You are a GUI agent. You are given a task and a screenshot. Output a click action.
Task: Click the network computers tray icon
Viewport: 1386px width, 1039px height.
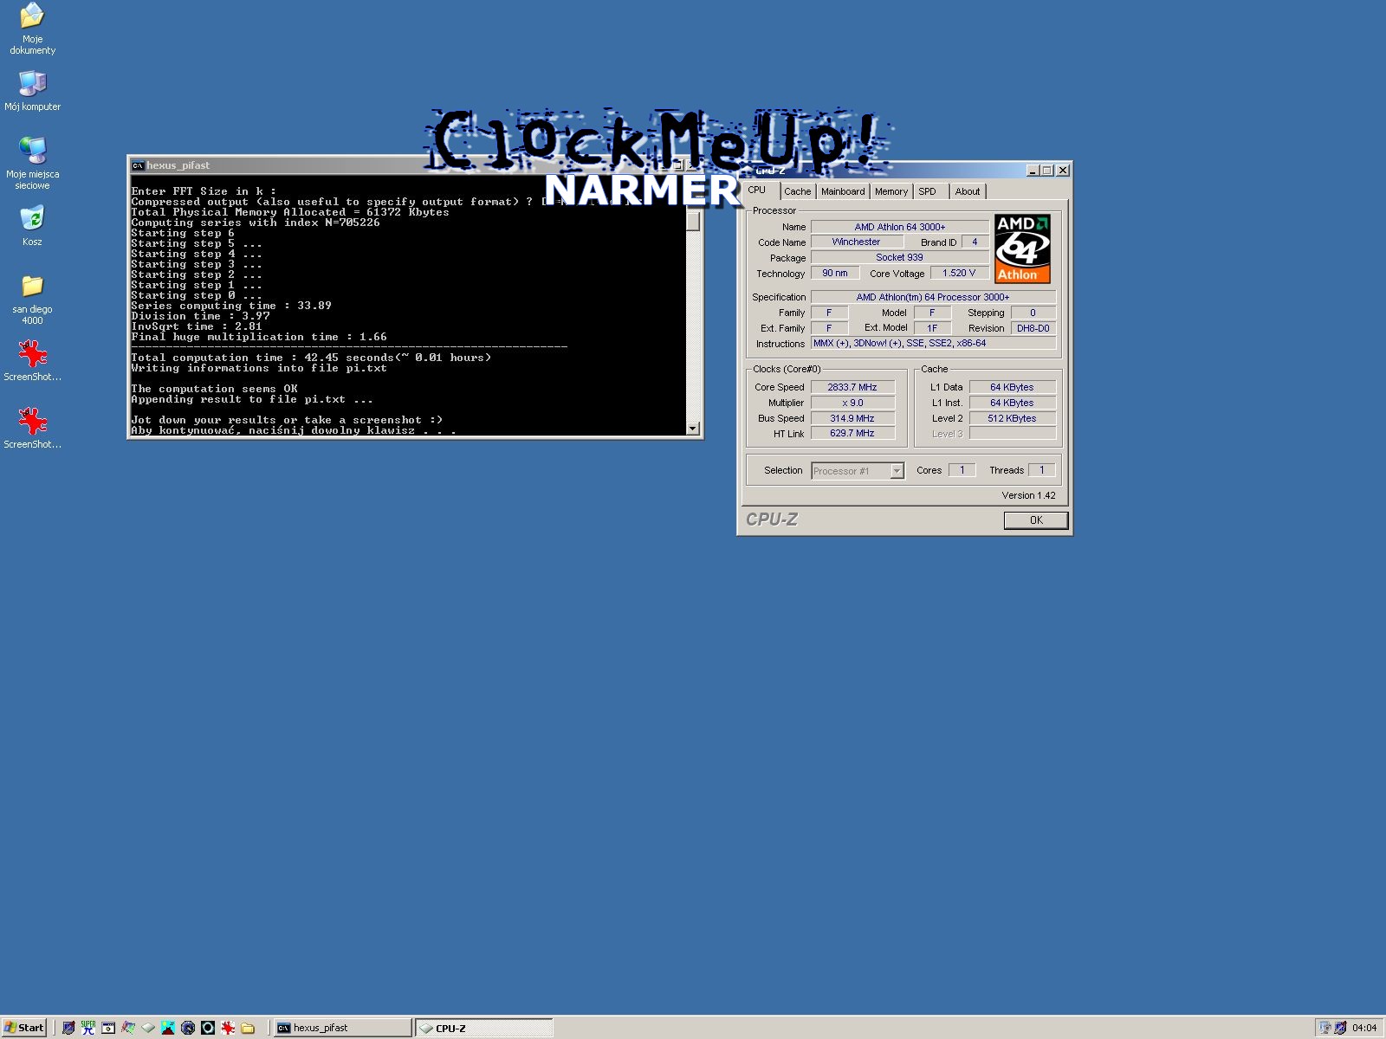click(1324, 1028)
